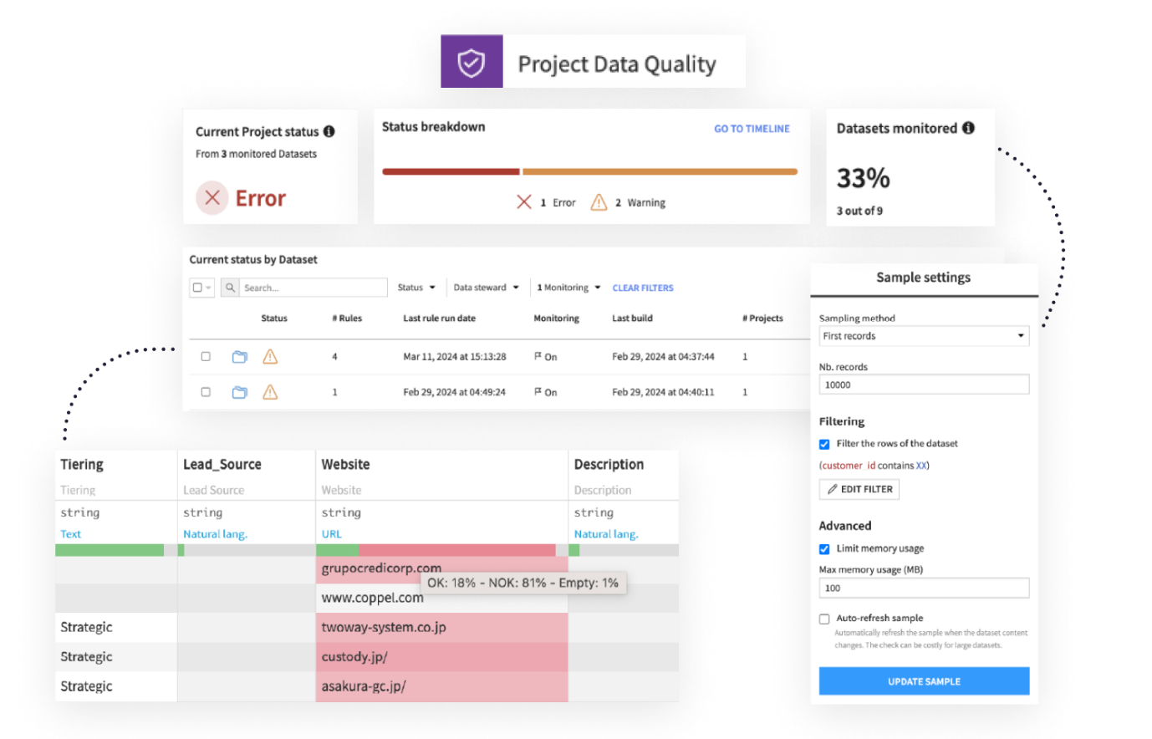Toggle the Limit memory usage checkbox

824,549
